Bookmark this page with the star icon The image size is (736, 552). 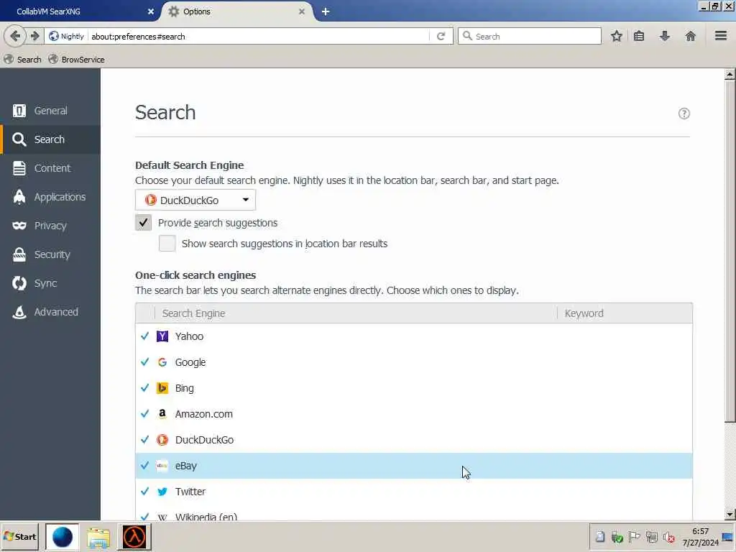pyautogui.click(x=616, y=36)
